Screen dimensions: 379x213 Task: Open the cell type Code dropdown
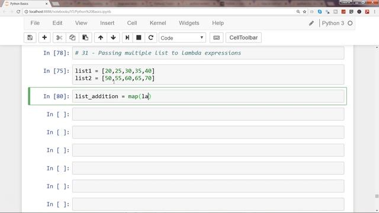coord(182,38)
